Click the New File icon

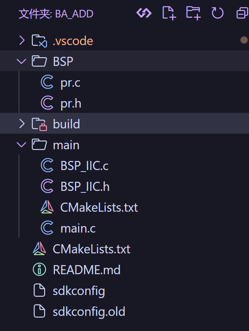click(x=169, y=13)
